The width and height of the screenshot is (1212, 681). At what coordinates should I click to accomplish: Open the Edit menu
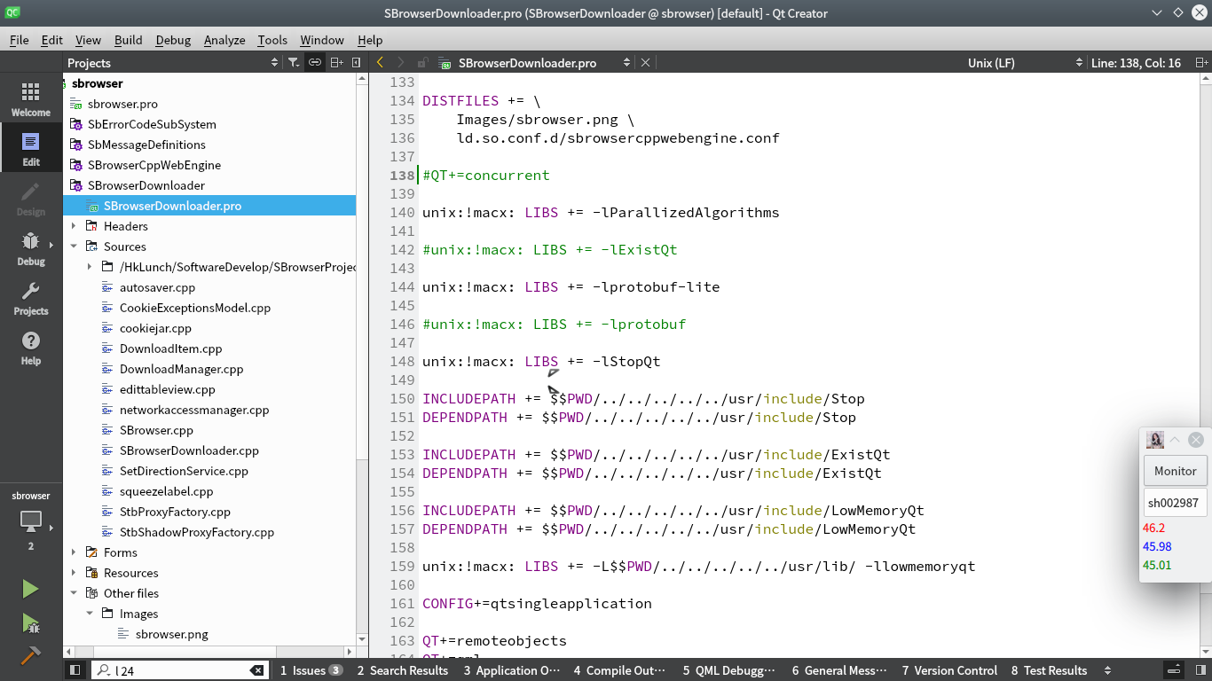point(51,40)
